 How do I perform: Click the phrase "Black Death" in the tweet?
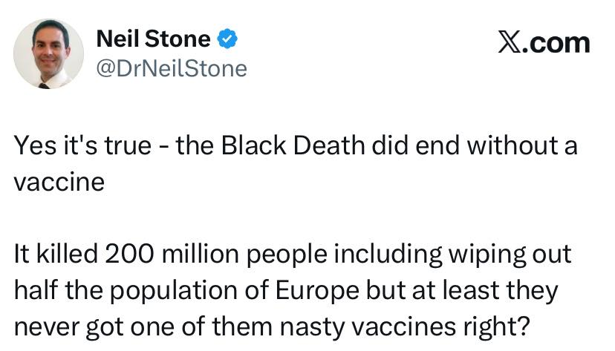point(279,146)
